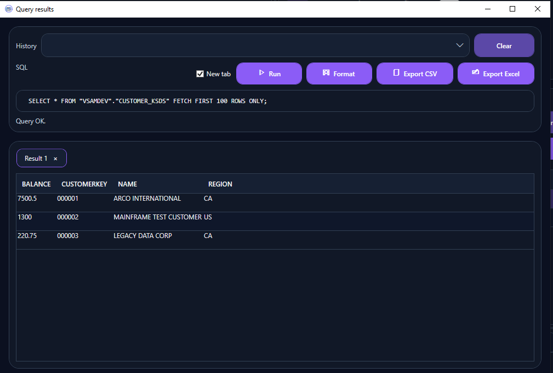Click the Format button
The image size is (553, 373).
point(339,74)
